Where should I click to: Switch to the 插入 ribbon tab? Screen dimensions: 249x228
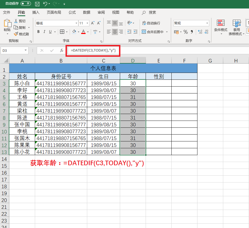36,12
